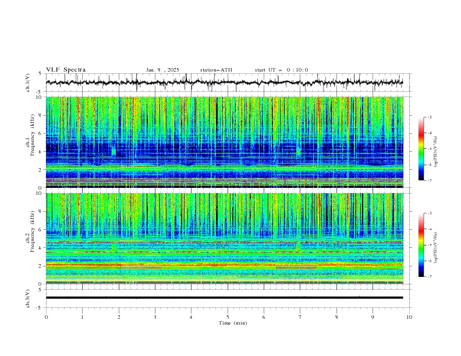461x356 pixels.
Task: Click time axis tick label "1"
Action: (82, 317)
